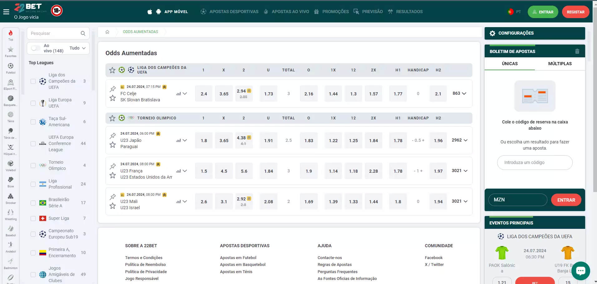The height and width of the screenshot is (284, 597).
Task: Clear bet slip with trash icon
Action: 577,51
